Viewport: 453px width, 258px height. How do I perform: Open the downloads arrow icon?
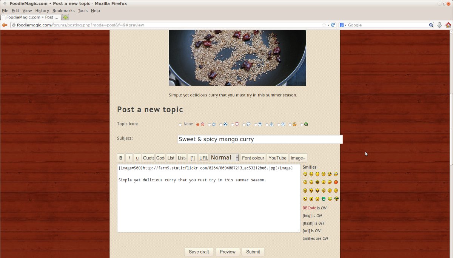(439, 25)
